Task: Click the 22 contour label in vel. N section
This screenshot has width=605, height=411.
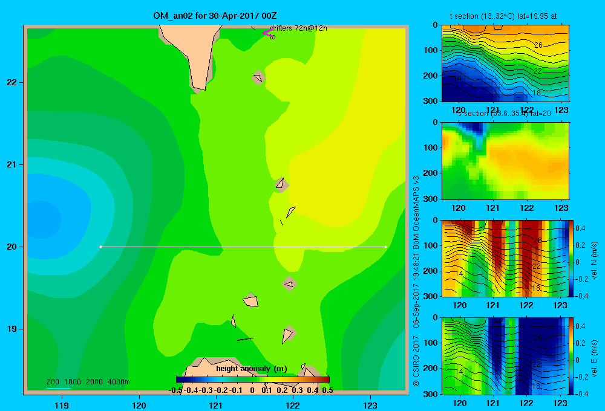Action: 536,266
